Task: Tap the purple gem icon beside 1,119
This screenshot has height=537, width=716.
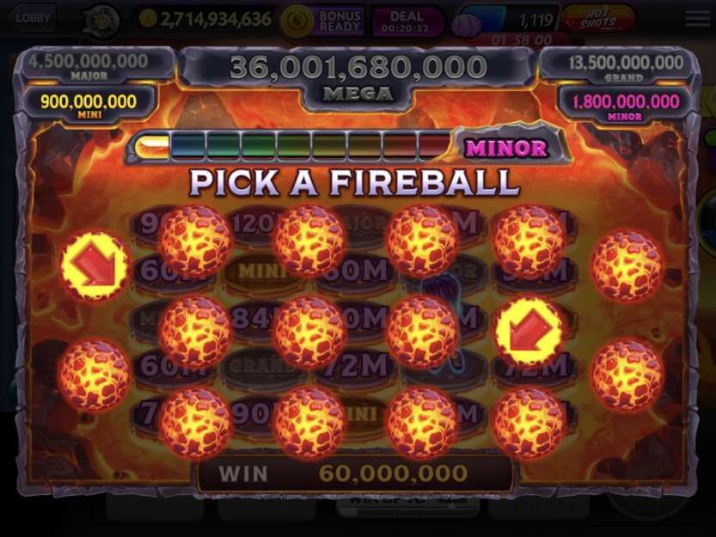Action: pos(464,25)
